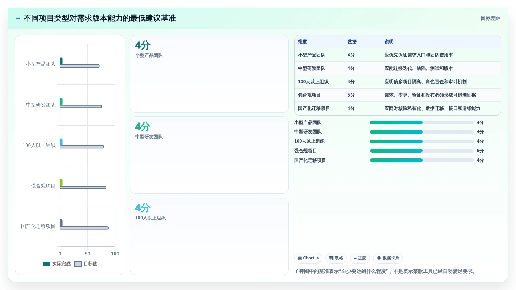Toggle the 目标值 legend entry
The height and width of the screenshot is (290, 516).
point(85,264)
